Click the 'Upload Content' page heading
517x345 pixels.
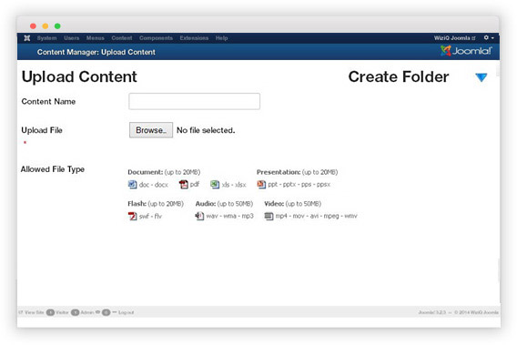click(x=79, y=76)
